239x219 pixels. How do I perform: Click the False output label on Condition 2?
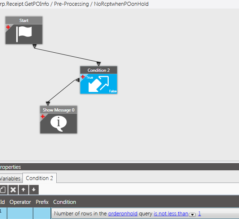tap(113, 91)
